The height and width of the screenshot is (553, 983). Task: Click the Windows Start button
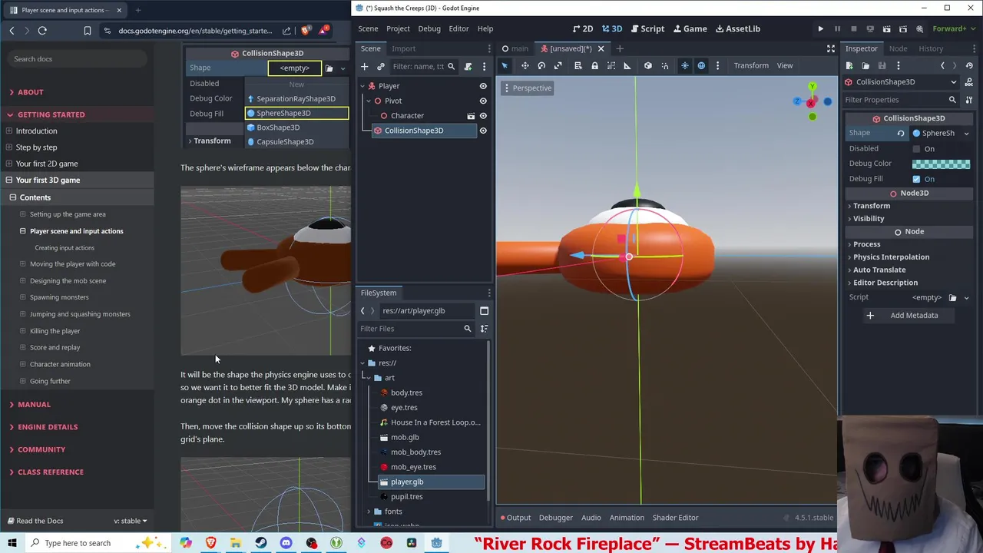click(x=12, y=543)
